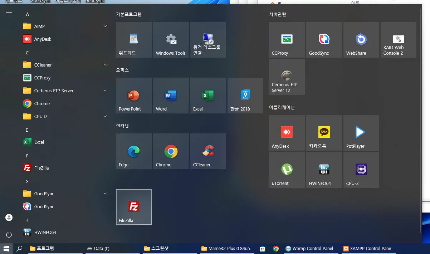The height and width of the screenshot is (254, 430).
Task: Expand the GoodSync folder chevron
Action: (105, 194)
